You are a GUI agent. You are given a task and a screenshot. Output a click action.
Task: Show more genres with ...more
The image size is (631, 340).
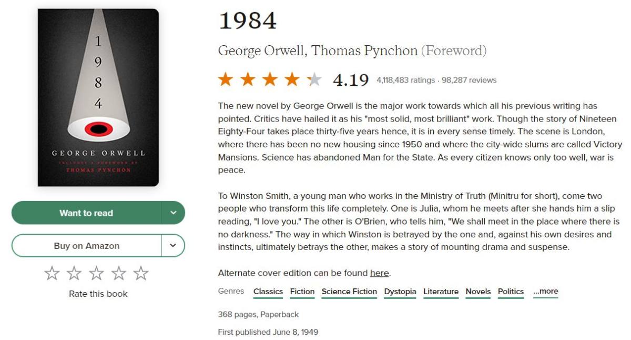[x=545, y=292]
